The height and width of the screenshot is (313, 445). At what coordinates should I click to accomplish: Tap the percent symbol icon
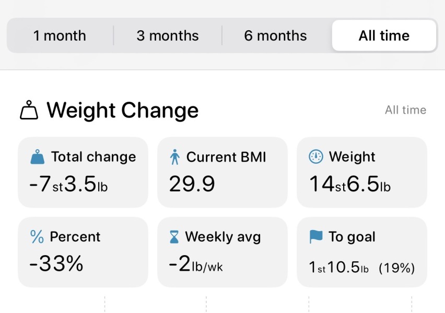[37, 237]
